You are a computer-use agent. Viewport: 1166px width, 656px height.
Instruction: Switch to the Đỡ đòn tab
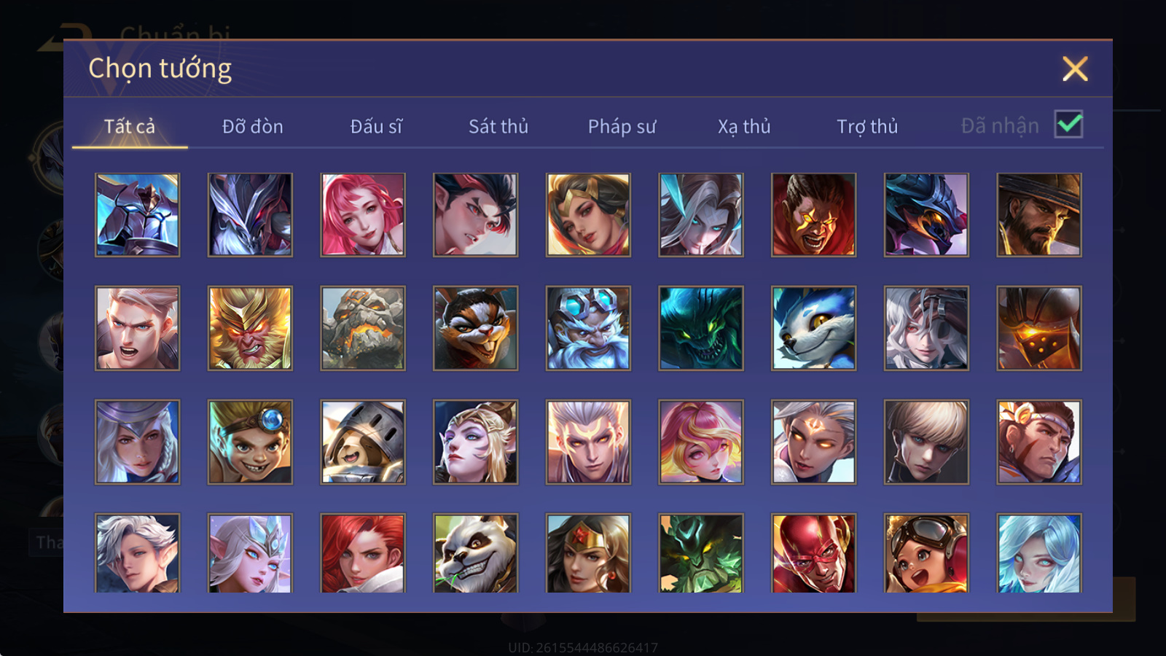pyautogui.click(x=252, y=126)
